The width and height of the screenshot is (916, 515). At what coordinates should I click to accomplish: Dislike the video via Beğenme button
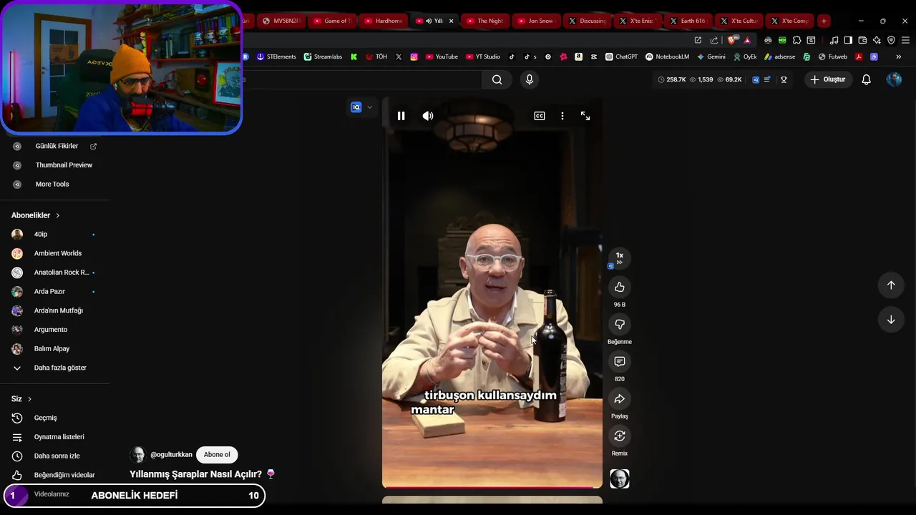[x=620, y=324]
